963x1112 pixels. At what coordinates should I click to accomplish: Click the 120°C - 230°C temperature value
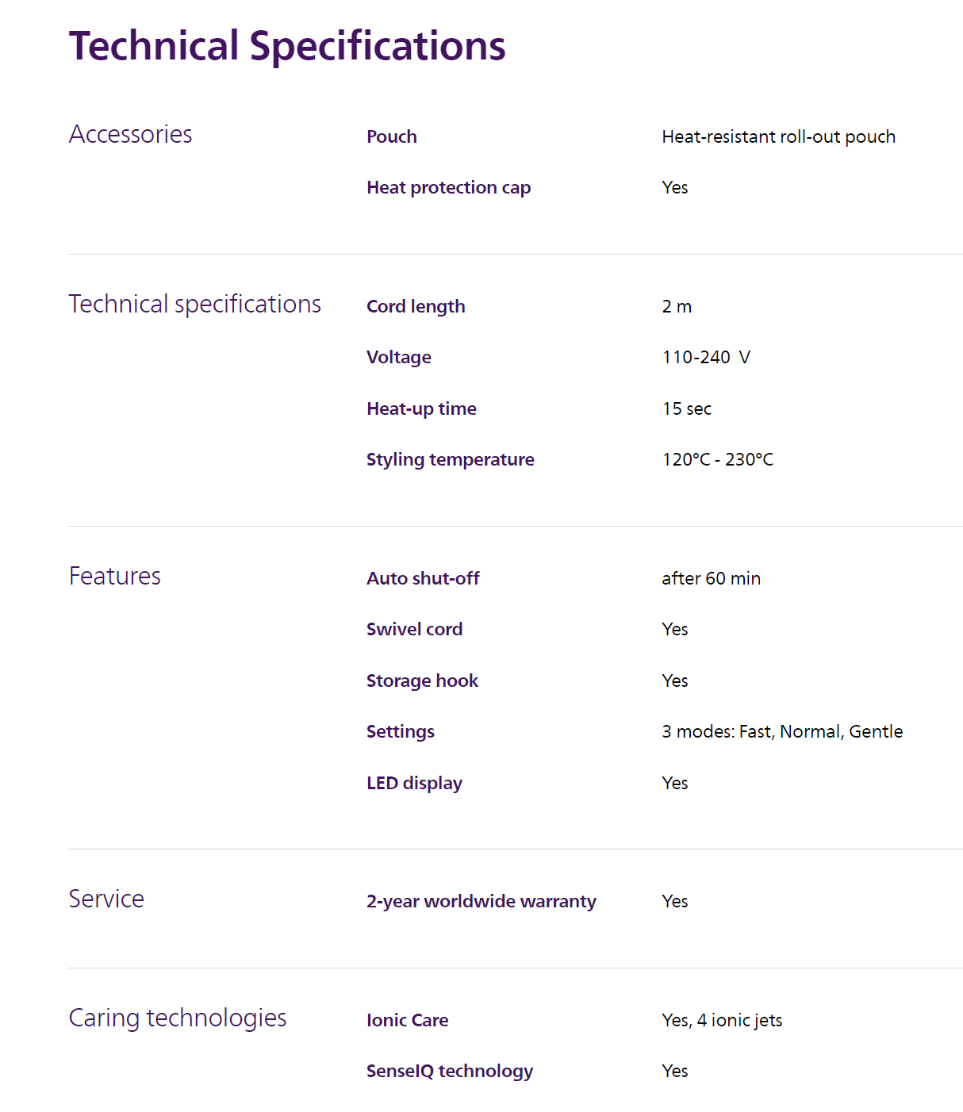(717, 459)
